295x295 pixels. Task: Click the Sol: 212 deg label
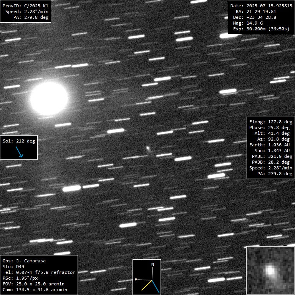pyautogui.click(x=19, y=141)
